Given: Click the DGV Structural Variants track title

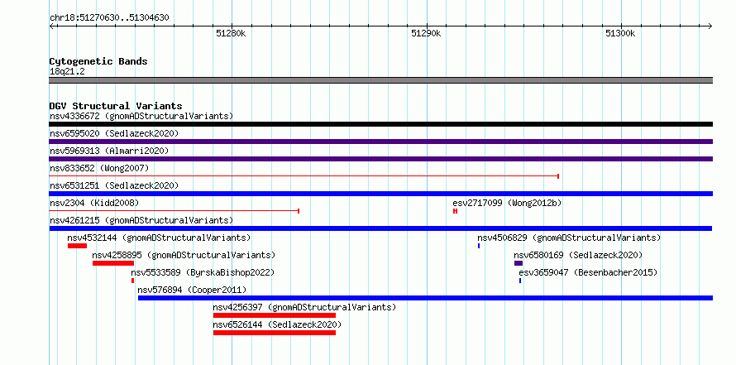Looking at the screenshot, I should tap(116, 106).
